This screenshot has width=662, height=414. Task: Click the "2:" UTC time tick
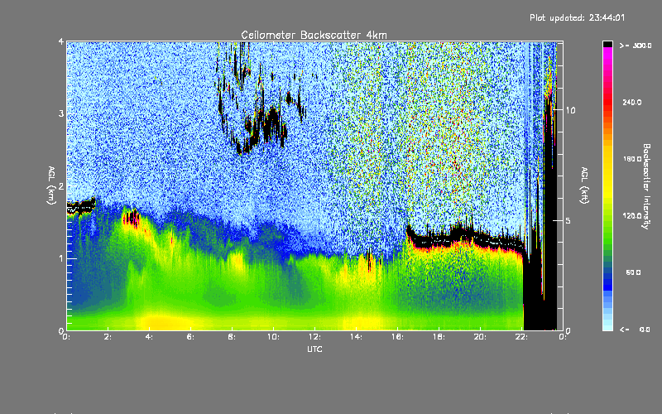(108, 337)
